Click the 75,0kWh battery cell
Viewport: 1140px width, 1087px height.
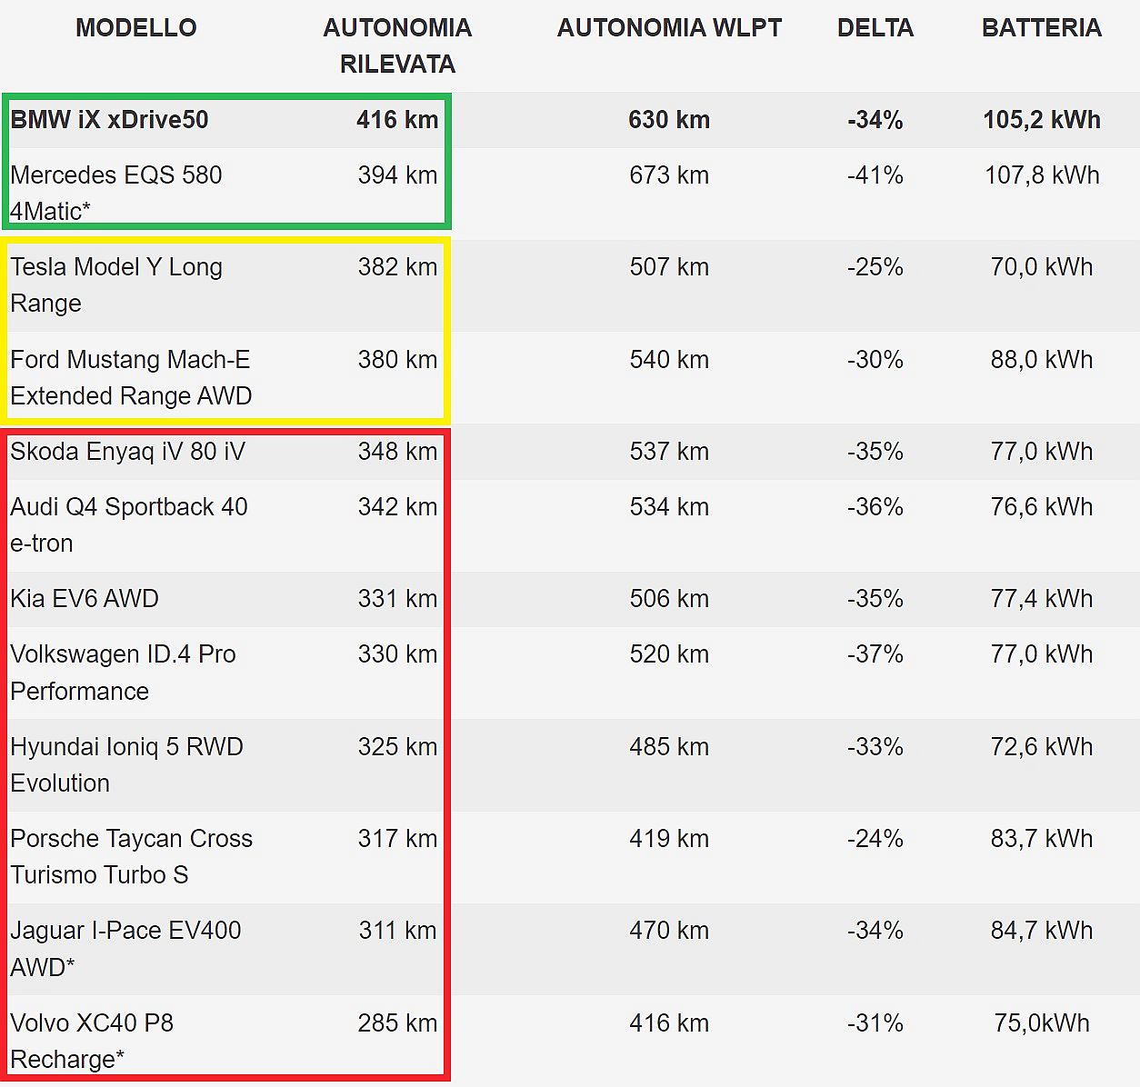(x=1042, y=1022)
